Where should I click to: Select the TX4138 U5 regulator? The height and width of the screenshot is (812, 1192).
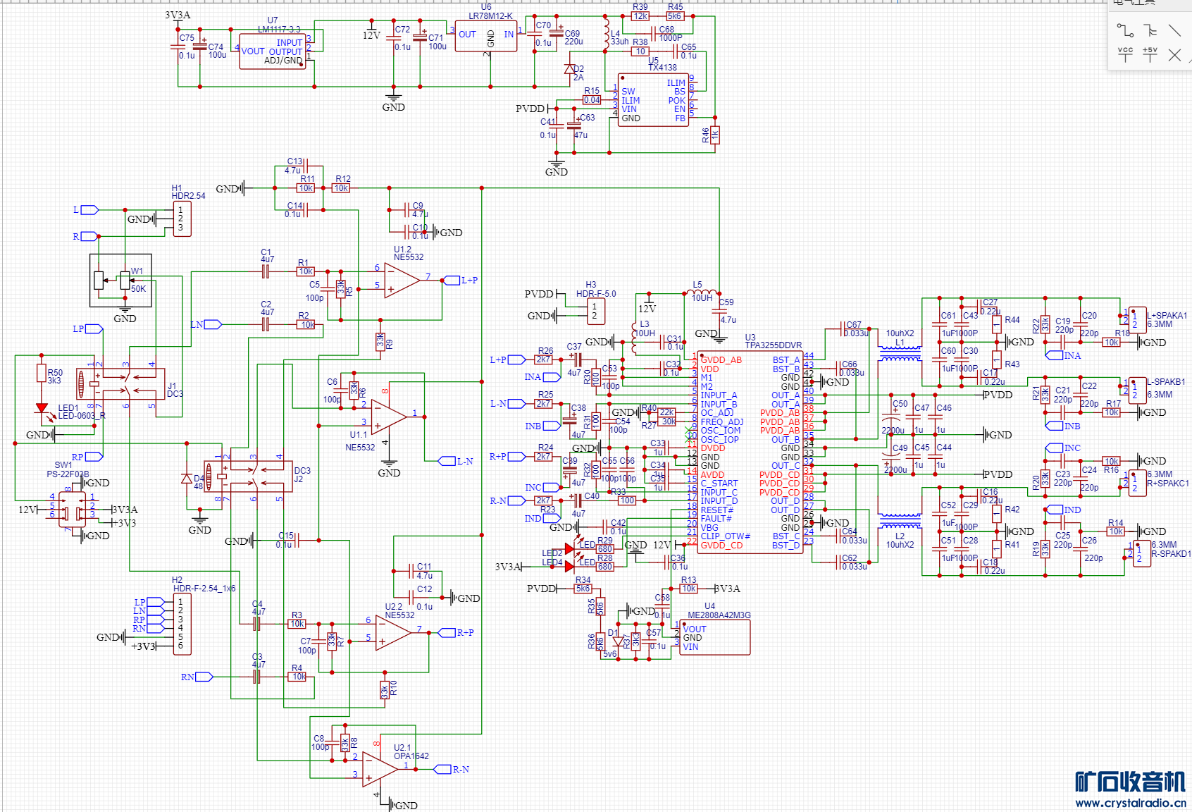coord(653,100)
